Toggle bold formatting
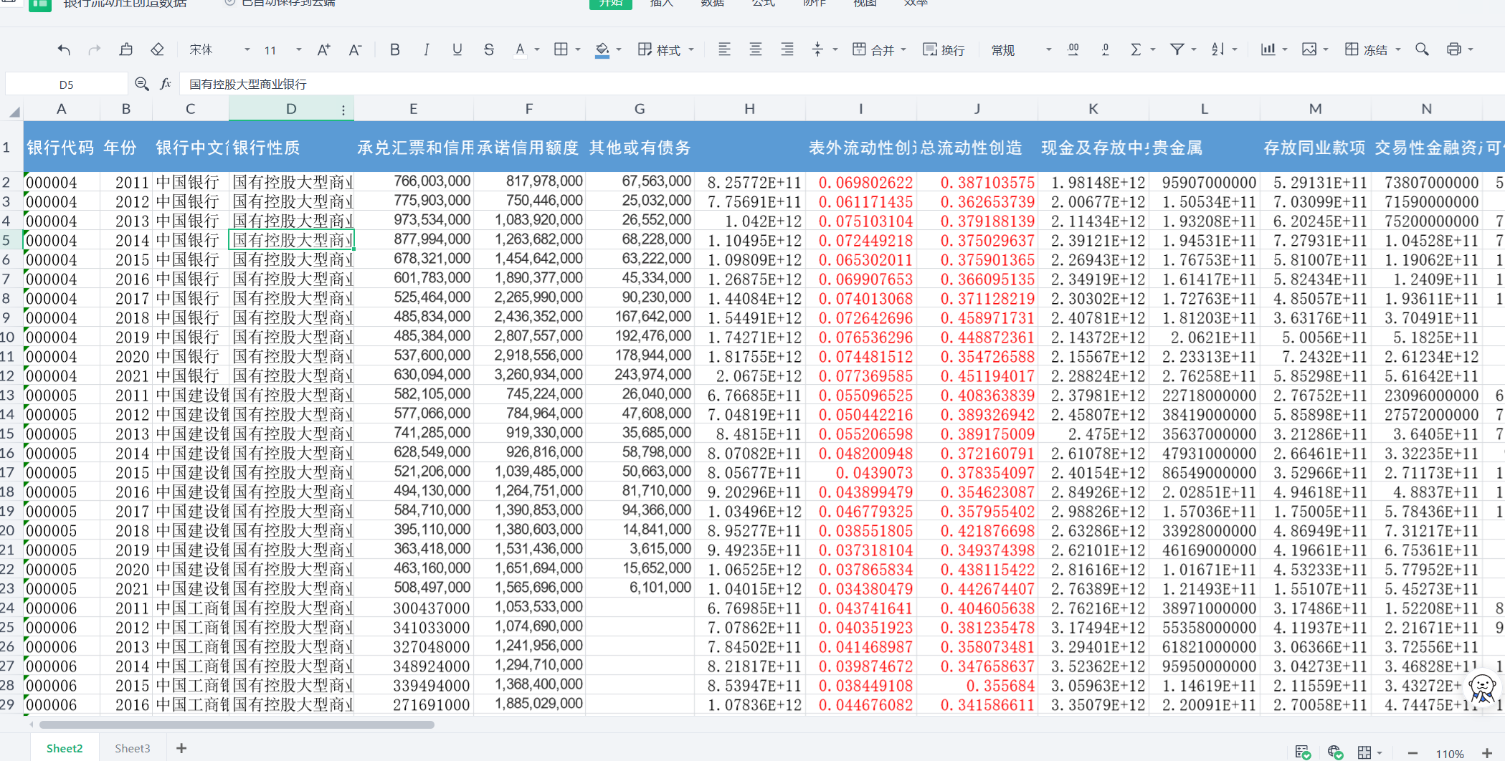 click(394, 49)
